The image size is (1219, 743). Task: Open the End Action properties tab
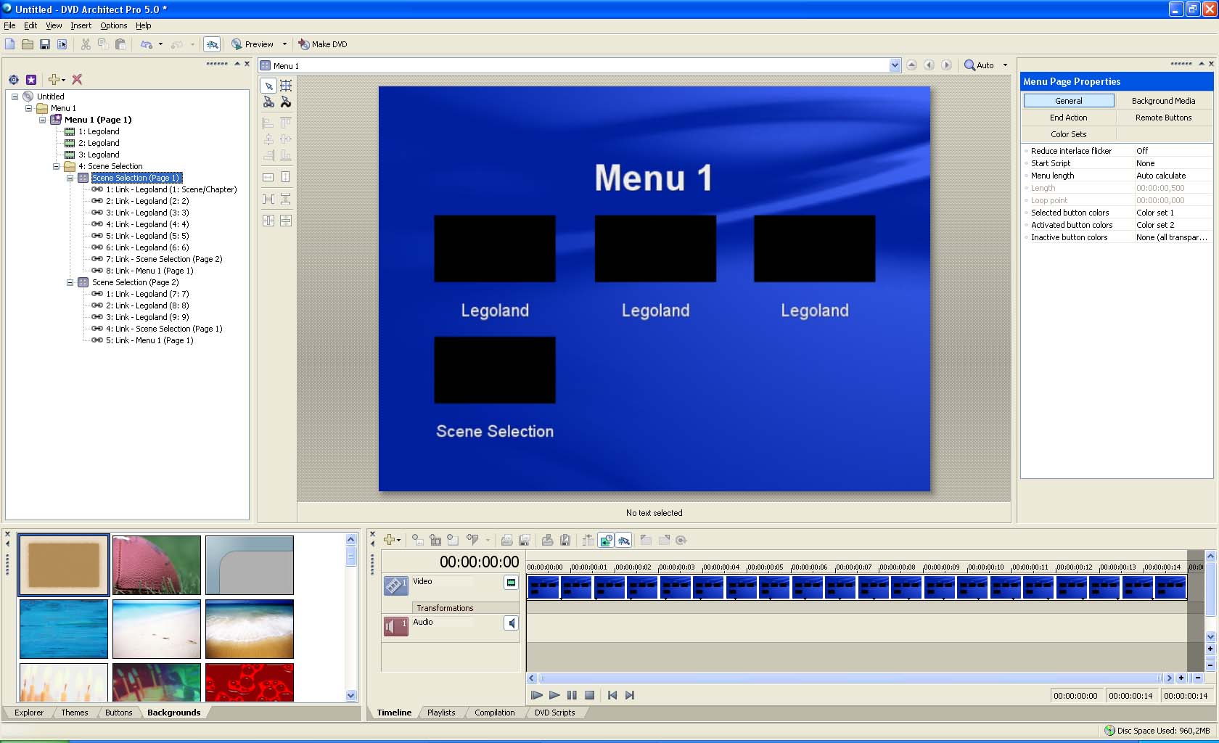pos(1069,118)
